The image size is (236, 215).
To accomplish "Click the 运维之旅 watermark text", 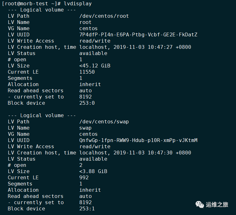I will (x=217, y=204).
